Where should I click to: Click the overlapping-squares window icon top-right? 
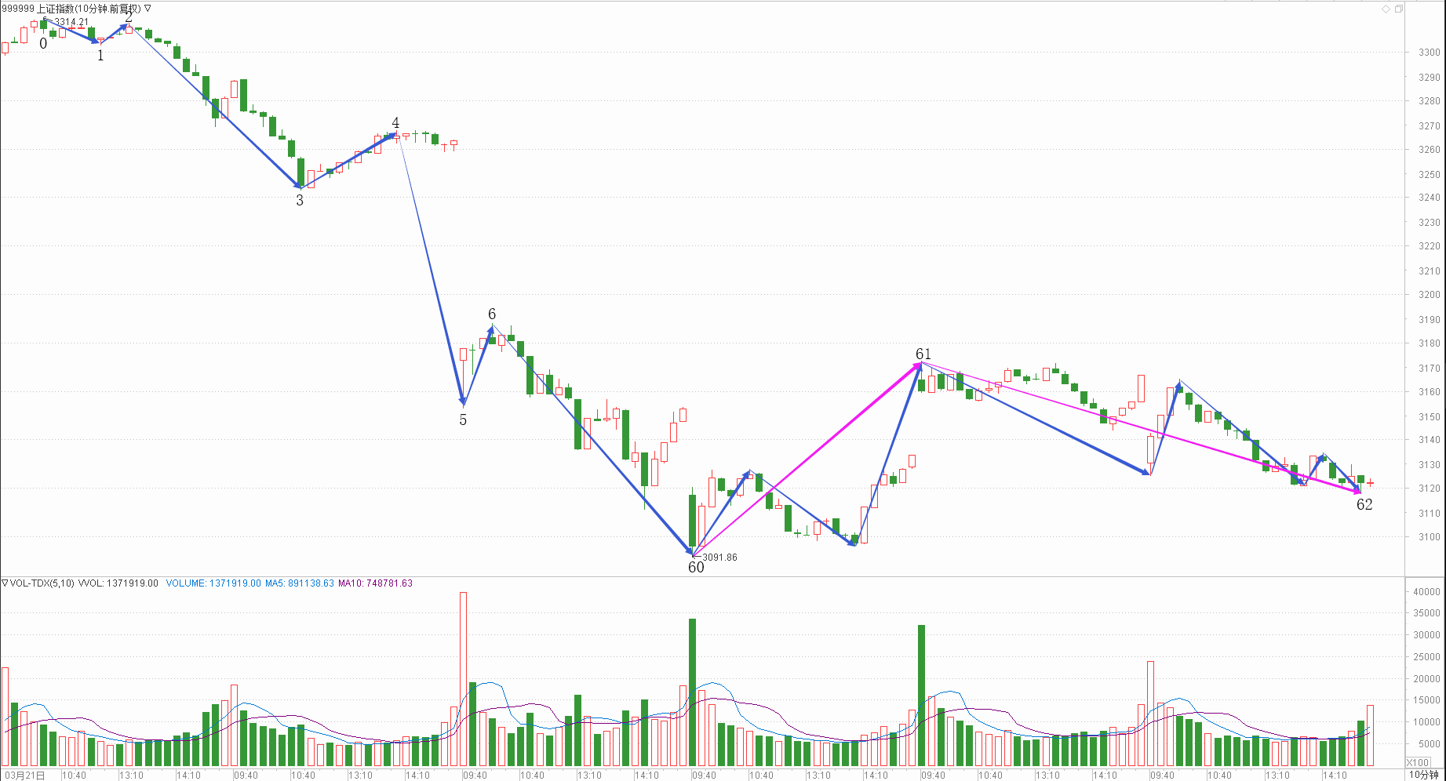(x=1398, y=9)
